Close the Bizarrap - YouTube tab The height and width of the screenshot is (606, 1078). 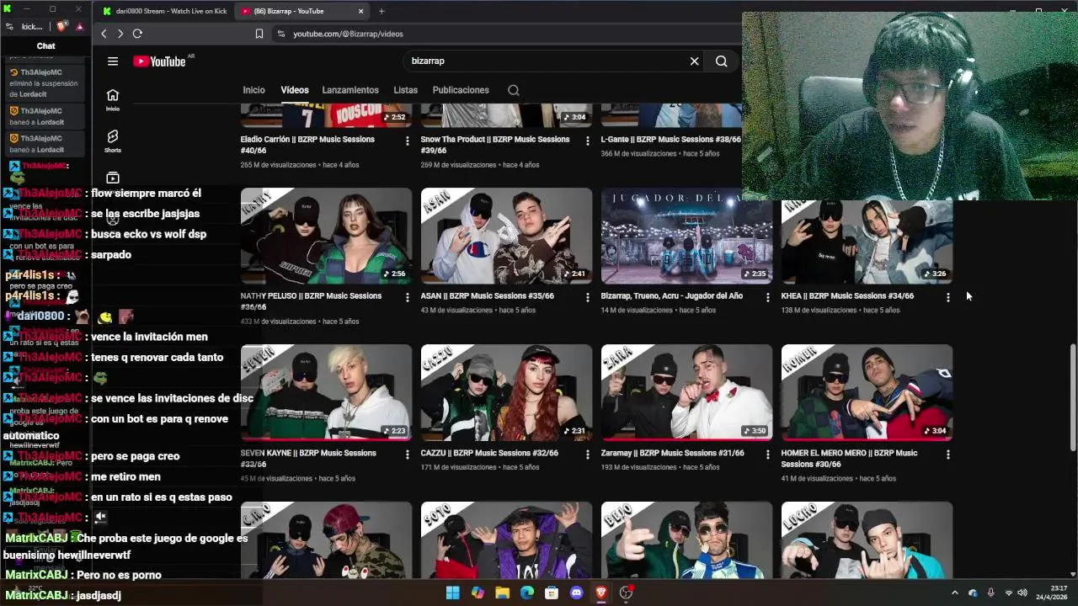[x=360, y=11]
